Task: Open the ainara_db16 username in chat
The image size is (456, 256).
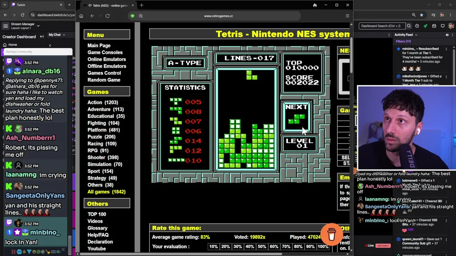Action: pos(41,71)
